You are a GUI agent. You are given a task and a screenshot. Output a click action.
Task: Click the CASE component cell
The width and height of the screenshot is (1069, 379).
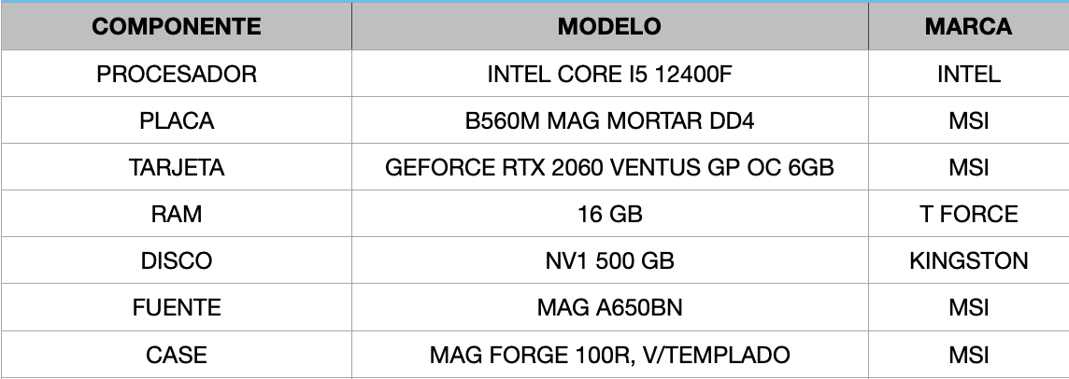point(177,355)
